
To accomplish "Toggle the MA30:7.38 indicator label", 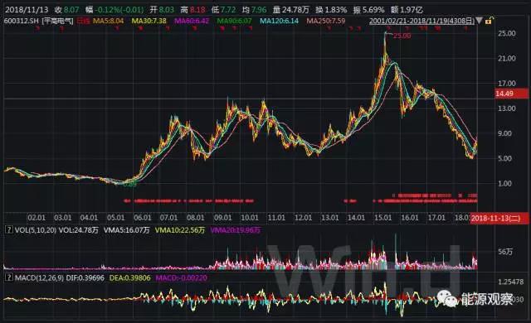I will coord(149,21).
